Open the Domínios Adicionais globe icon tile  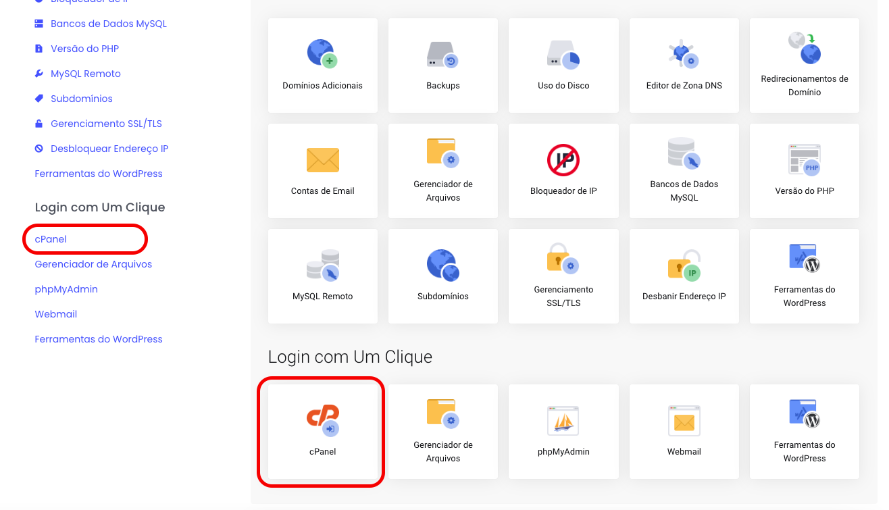(322, 66)
